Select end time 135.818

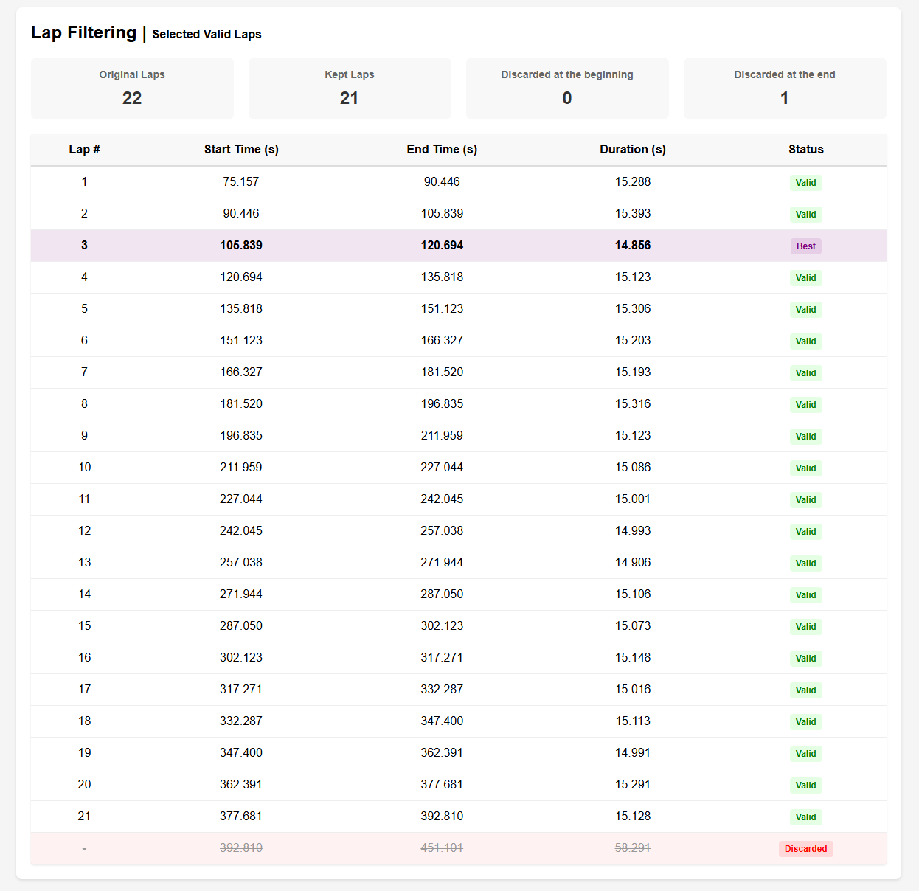442,277
